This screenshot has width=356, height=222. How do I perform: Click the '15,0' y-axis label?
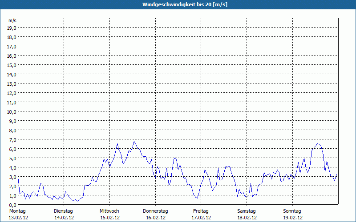click(12, 65)
